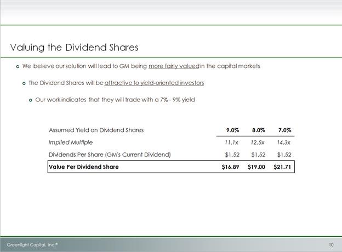Click 'Dividends Per Share (GM's Current Dividend)' label

(x=110, y=155)
